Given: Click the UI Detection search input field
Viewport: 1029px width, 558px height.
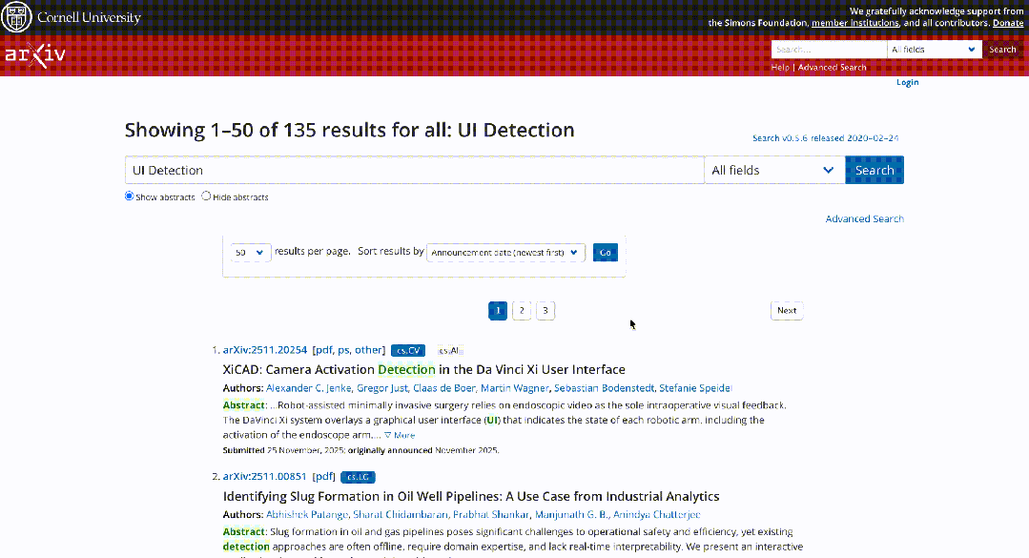Looking at the screenshot, I should pos(414,171).
